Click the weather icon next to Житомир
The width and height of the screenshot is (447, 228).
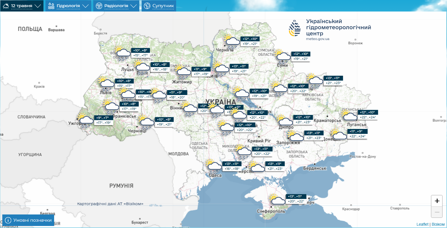(x=183, y=72)
